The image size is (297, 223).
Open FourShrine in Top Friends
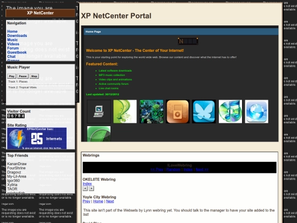pos(16,168)
